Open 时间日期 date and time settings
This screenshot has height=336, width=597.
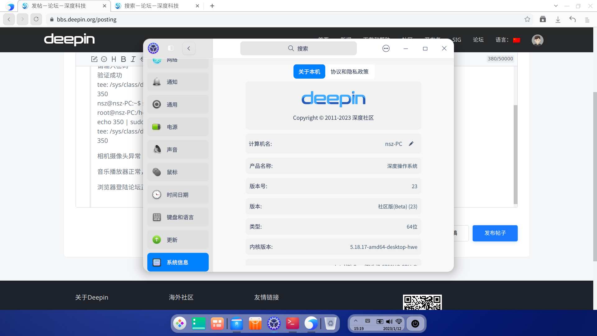tap(178, 195)
